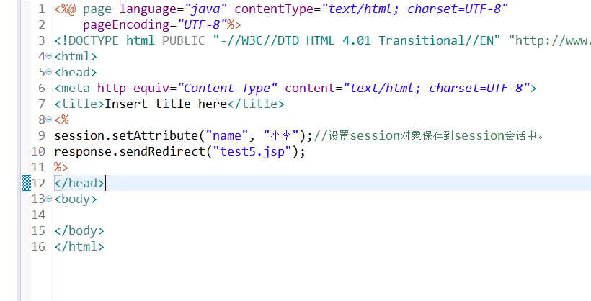
Task: Click session.setAttribute on line 9
Action: point(126,135)
